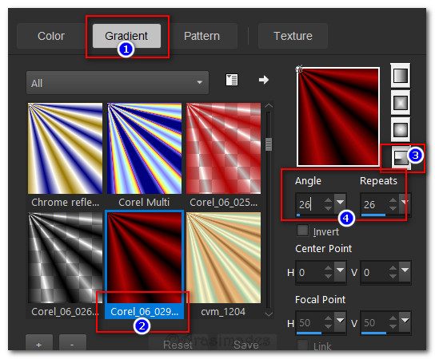Pick the cvm_1204 gradient thumbnail
Image resolution: width=435 pixels, height=359 pixels.
coord(224,258)
